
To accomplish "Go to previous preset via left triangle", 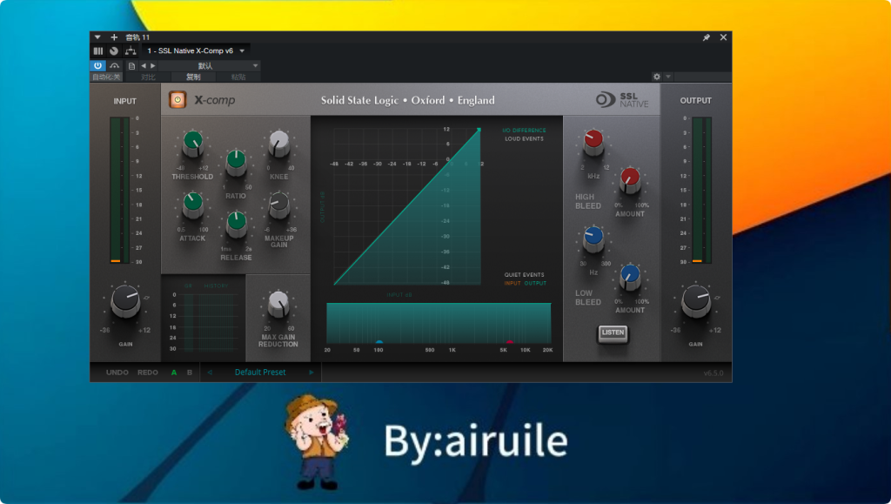I will [x=210, y=373].
